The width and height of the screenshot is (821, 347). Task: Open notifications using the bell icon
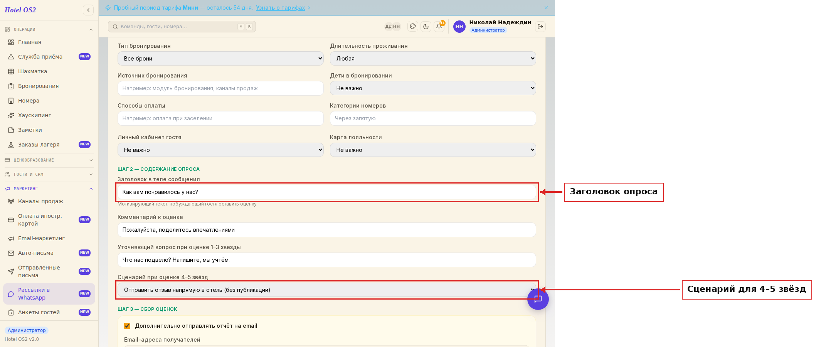439,26
